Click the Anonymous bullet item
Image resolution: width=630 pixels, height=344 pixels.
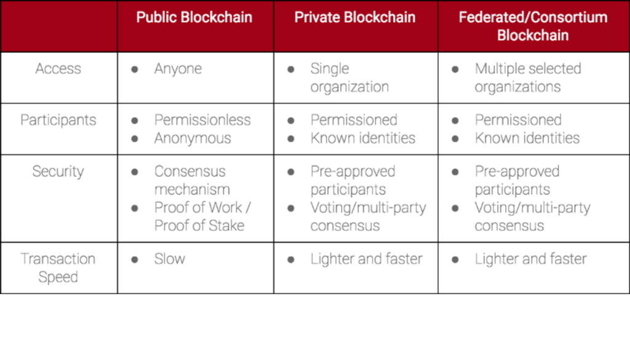coord(193,138)
